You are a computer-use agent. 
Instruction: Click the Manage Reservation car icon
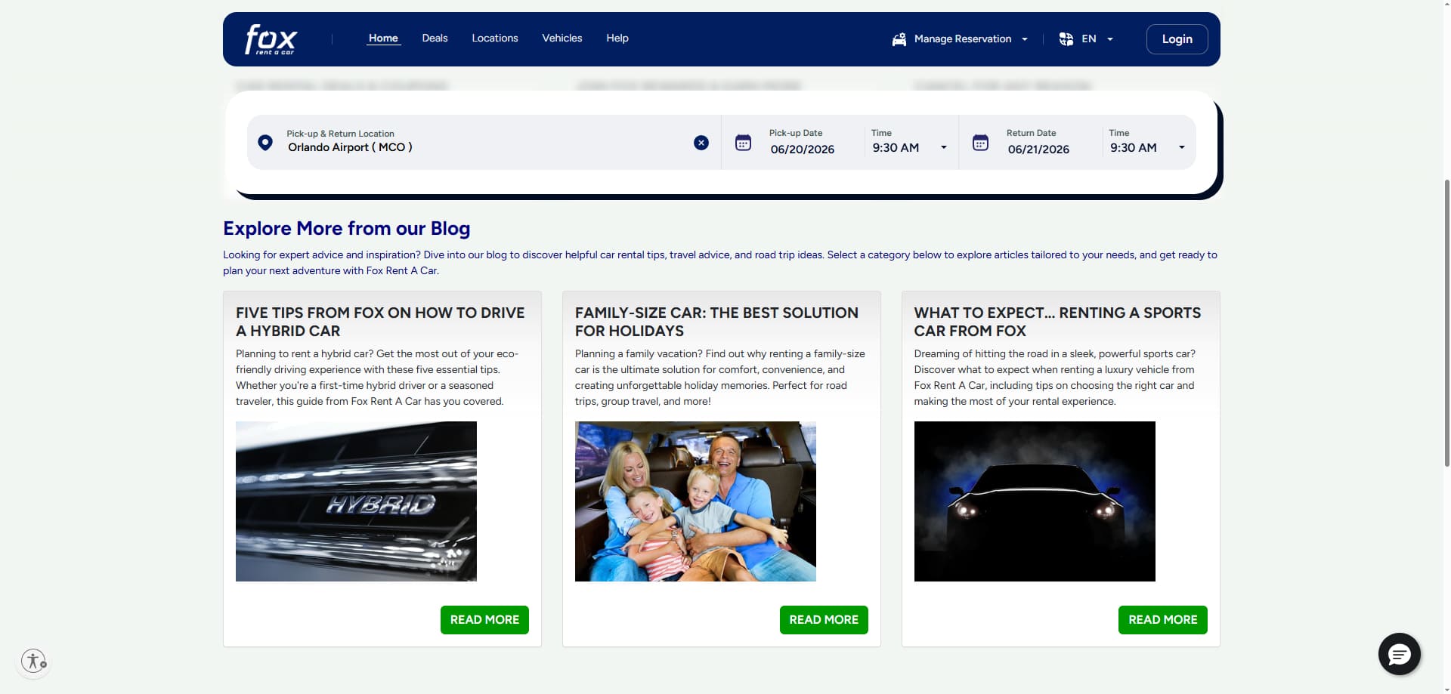pyautogui.click(x=899, y=39)
